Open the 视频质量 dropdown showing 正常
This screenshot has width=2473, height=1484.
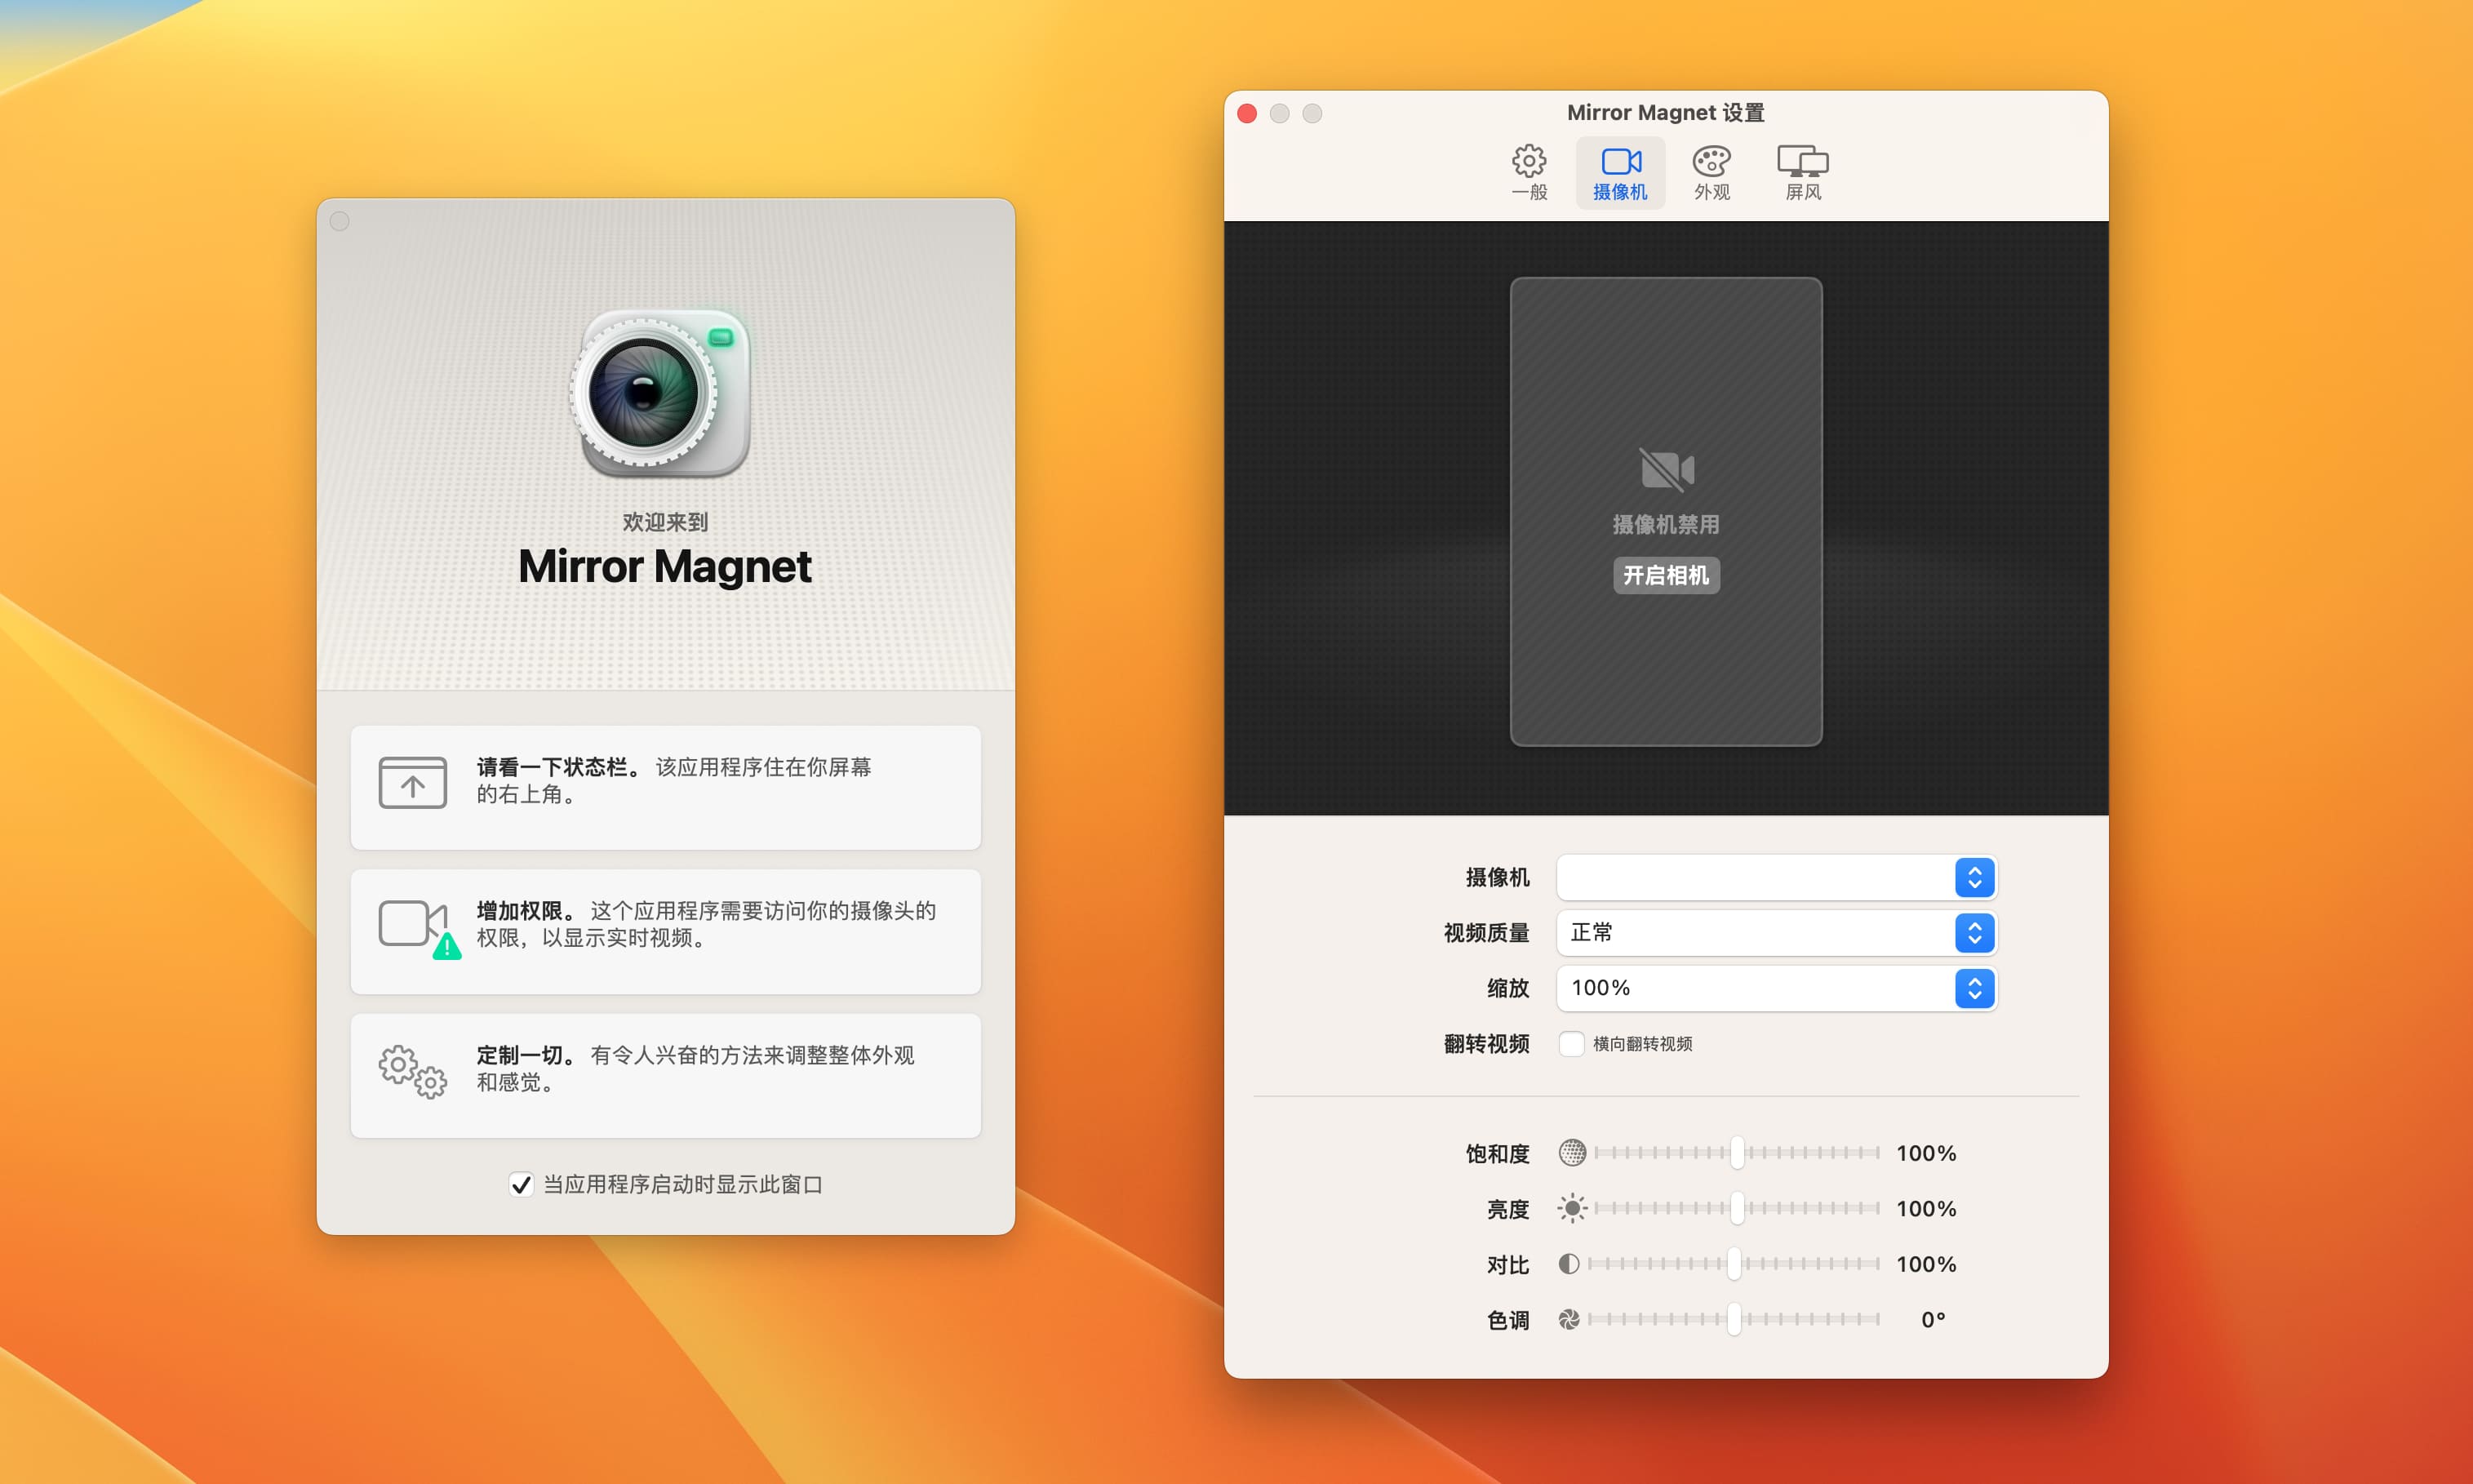point(1776,933)
